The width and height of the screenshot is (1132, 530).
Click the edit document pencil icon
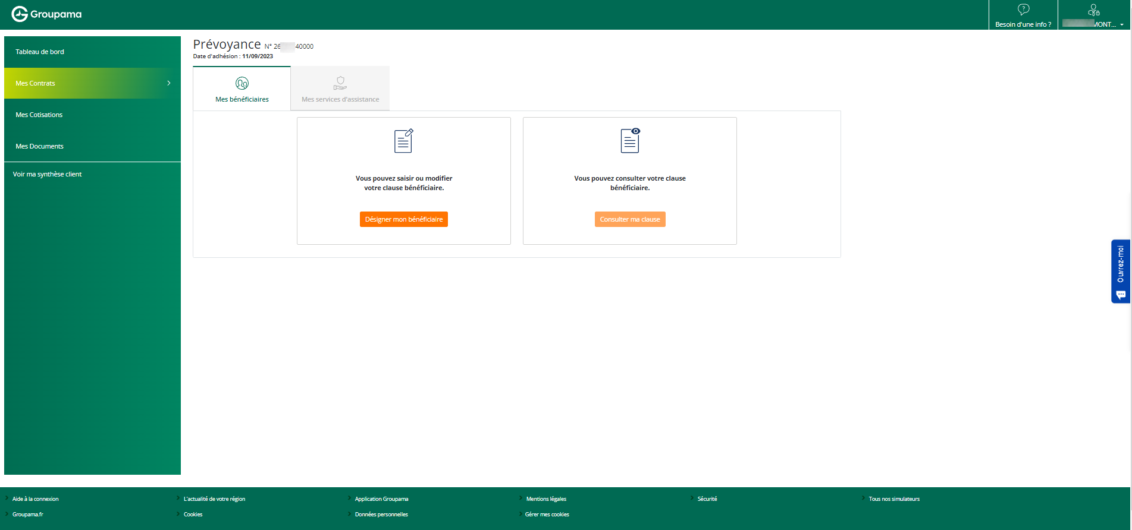point(404,141)
